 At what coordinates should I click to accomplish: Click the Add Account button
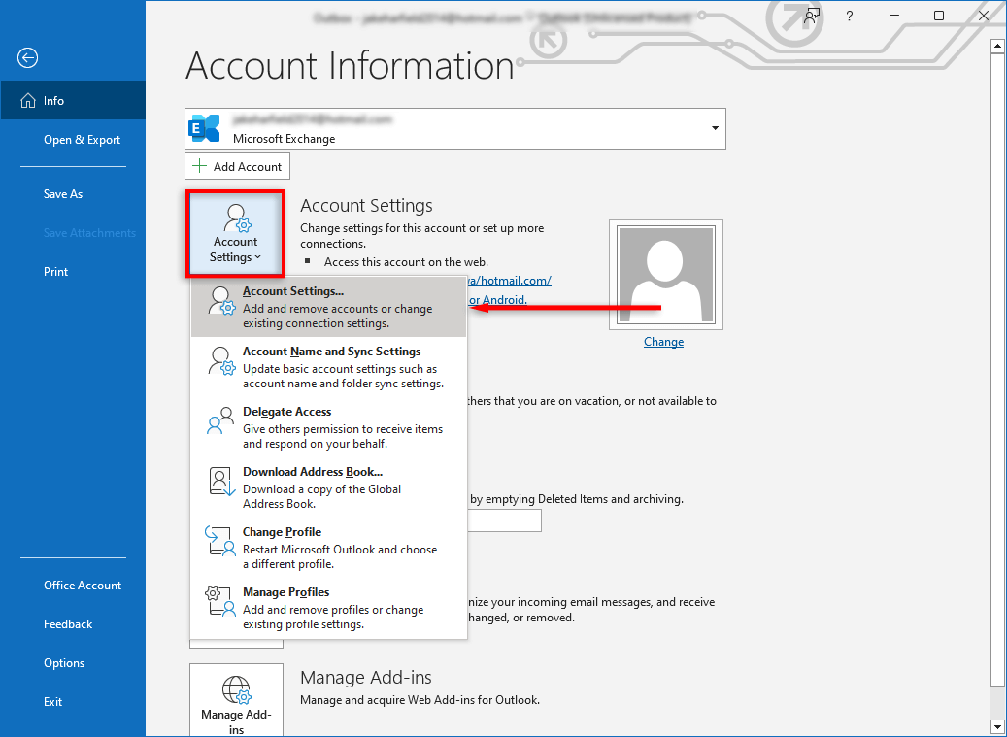[237, 166]
